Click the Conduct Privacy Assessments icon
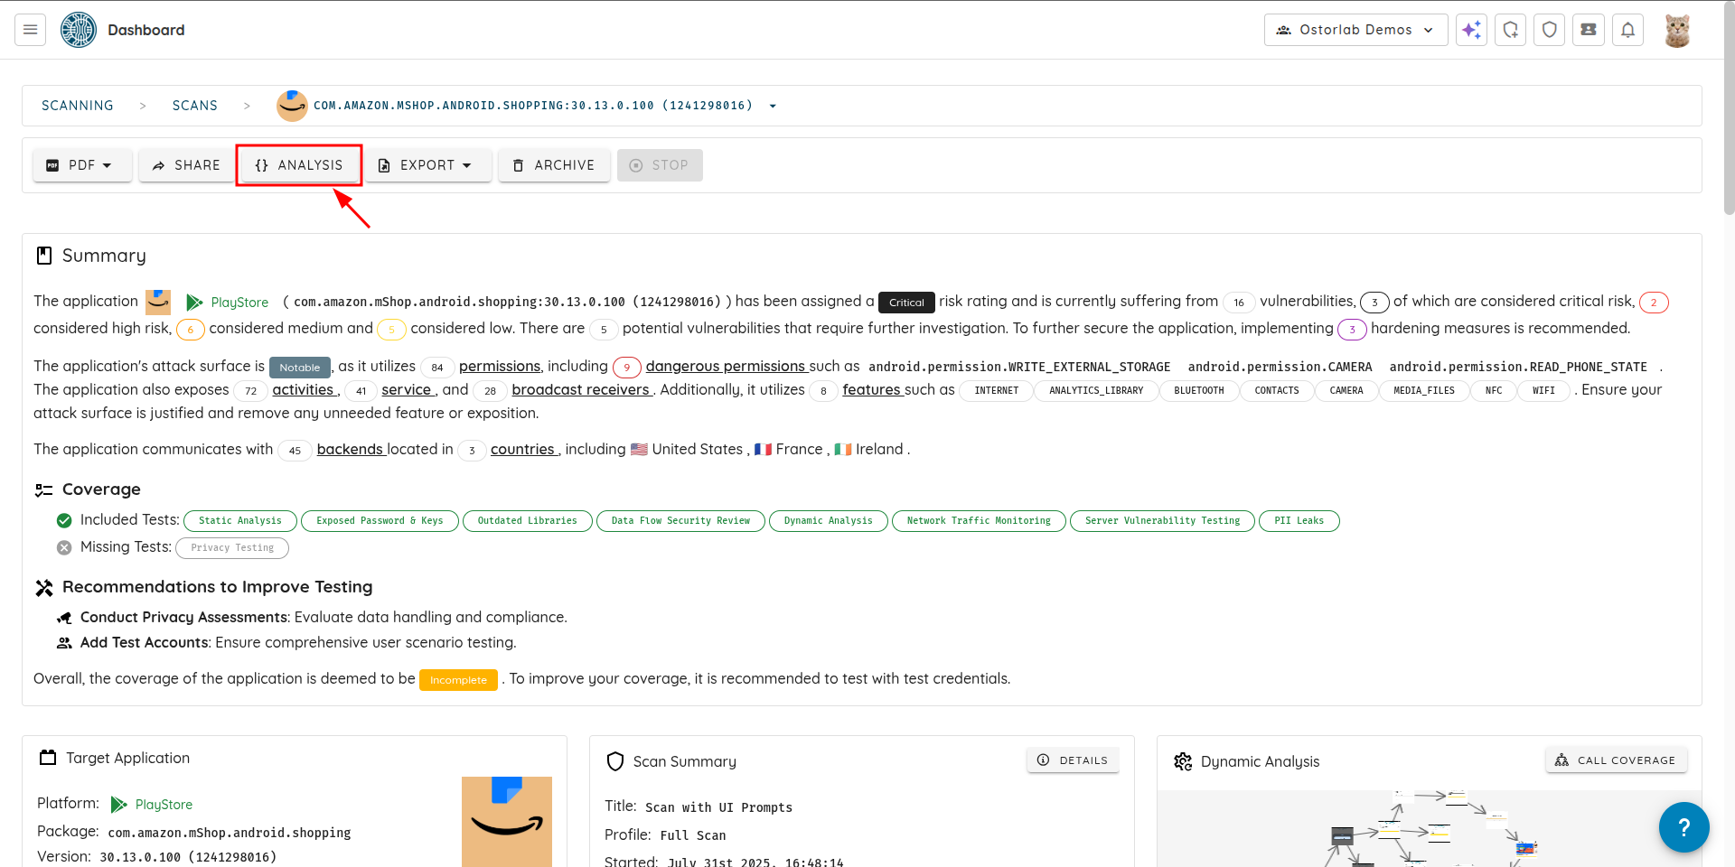This screenshot has height=867, width=1735. (64, 618)
